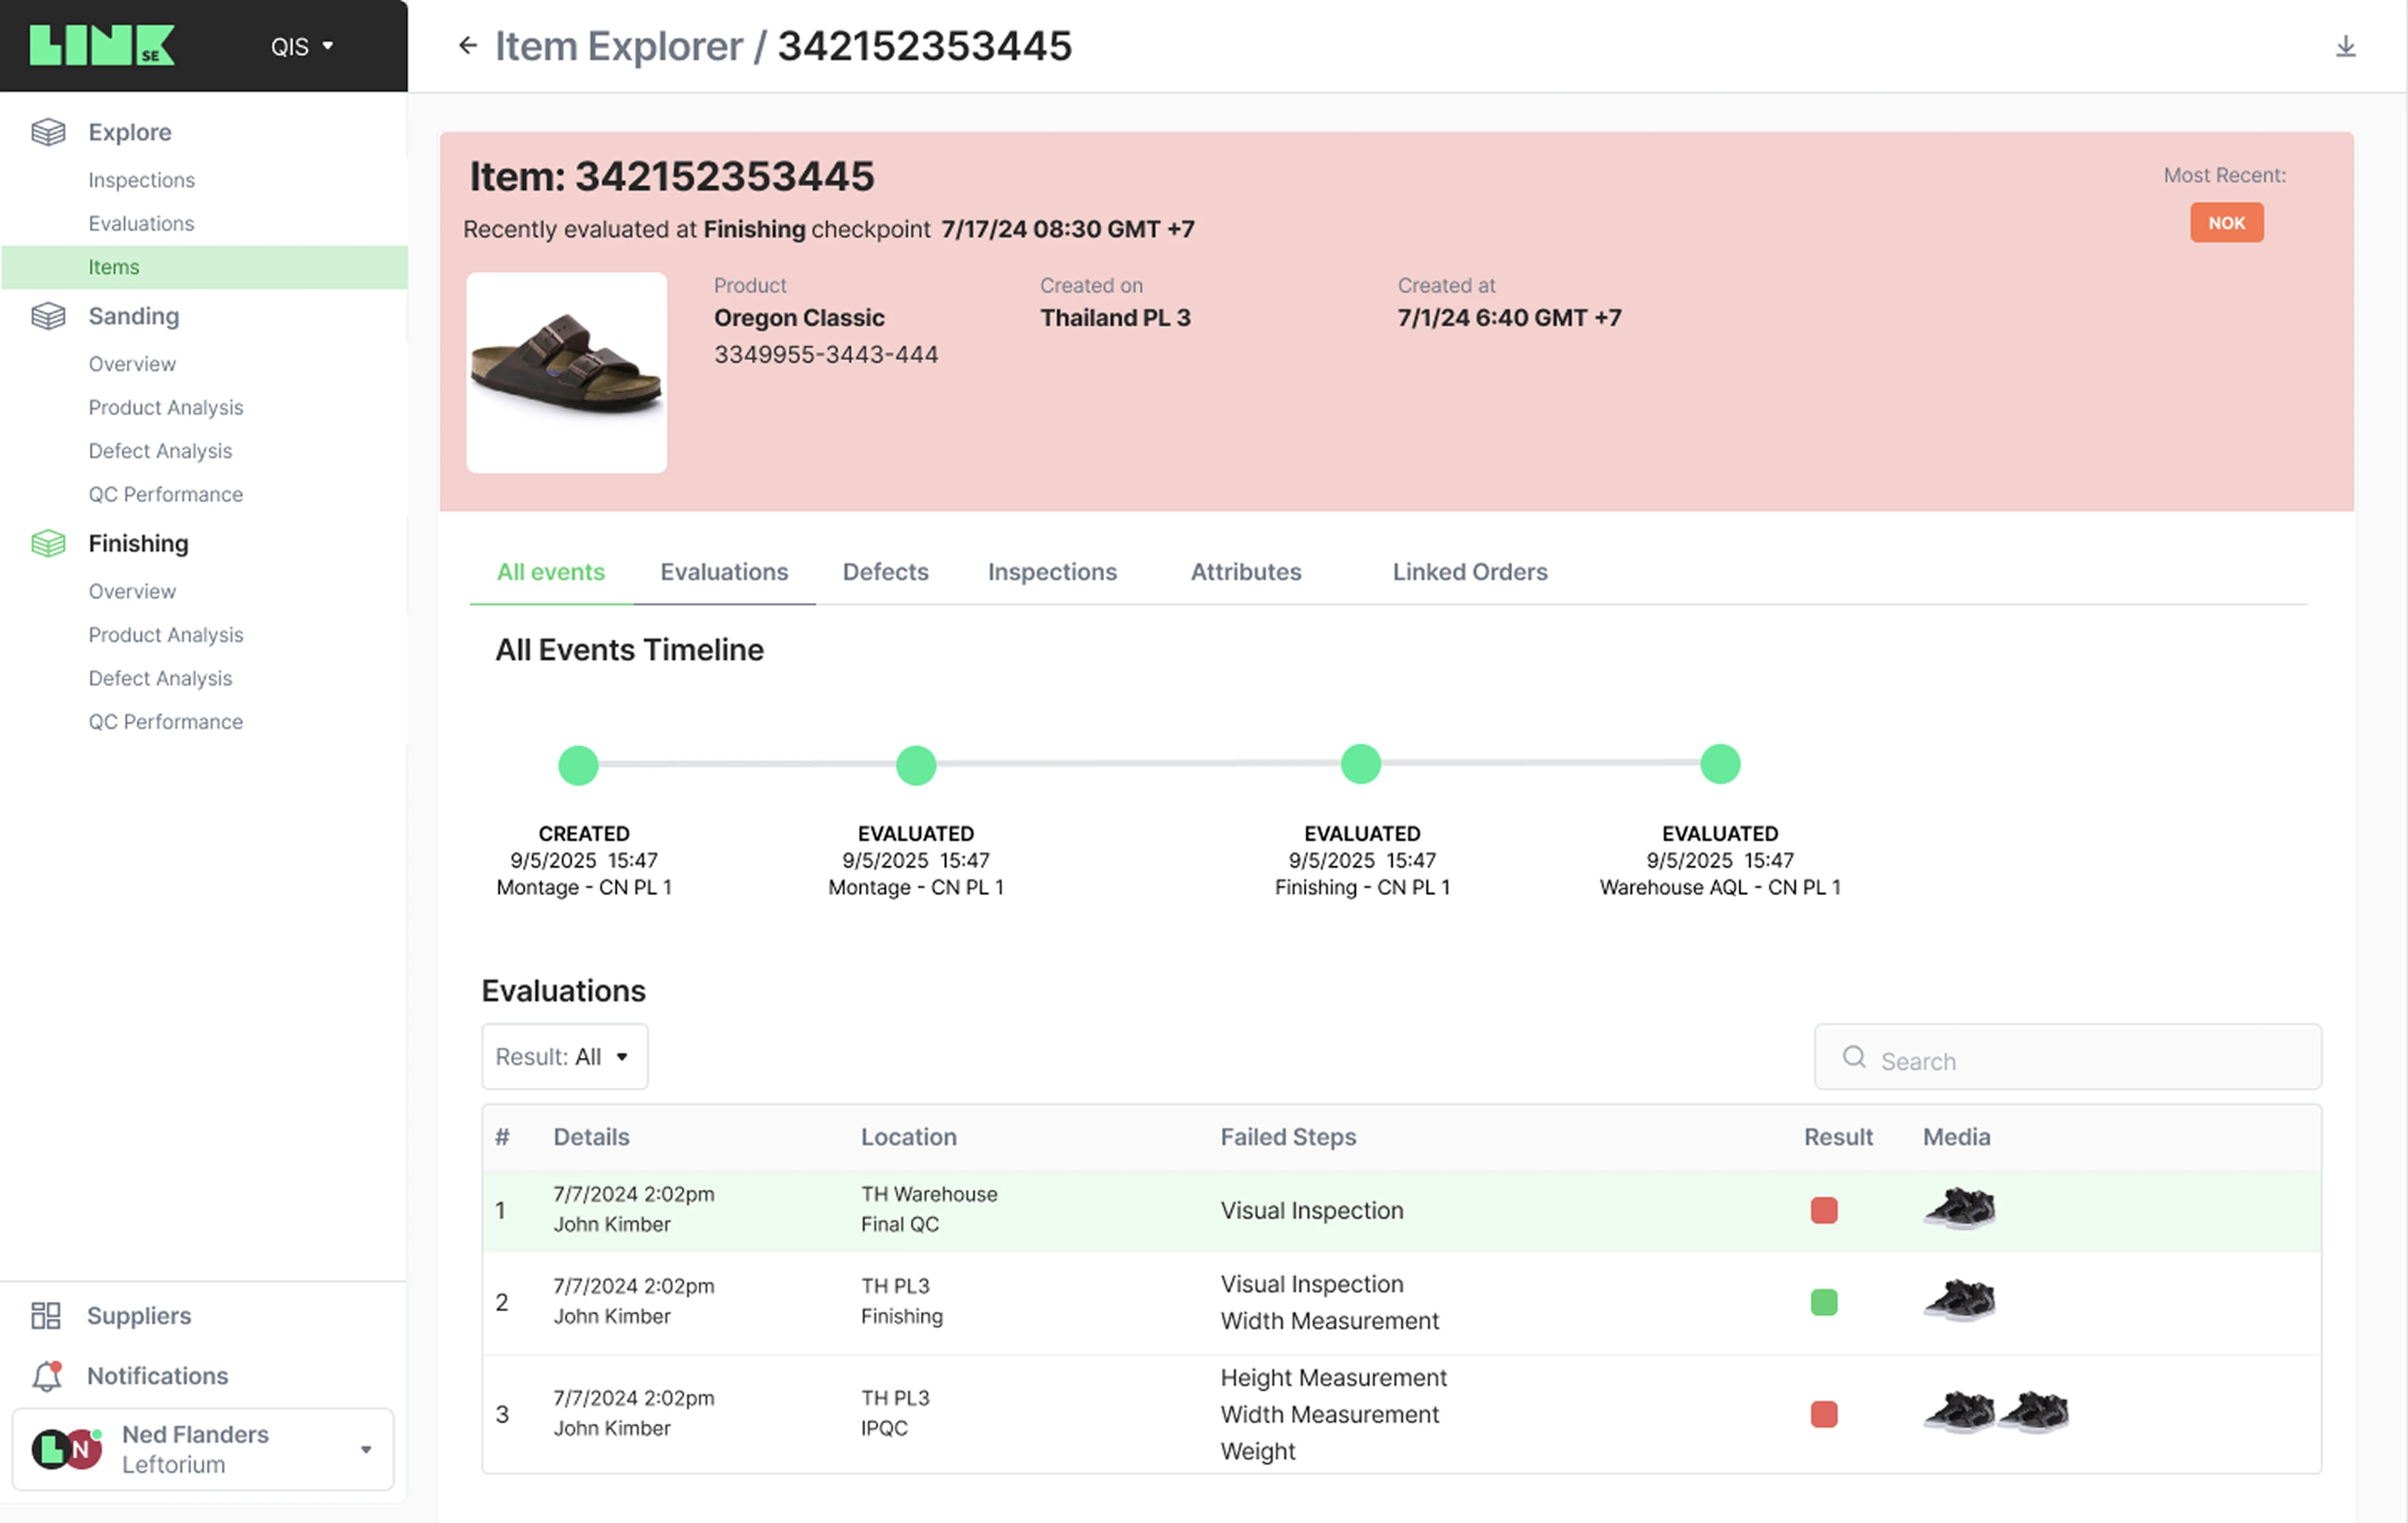Click the Result column header
This screenshot has height=1523, width=2408.
(x=1838, y=1137)
